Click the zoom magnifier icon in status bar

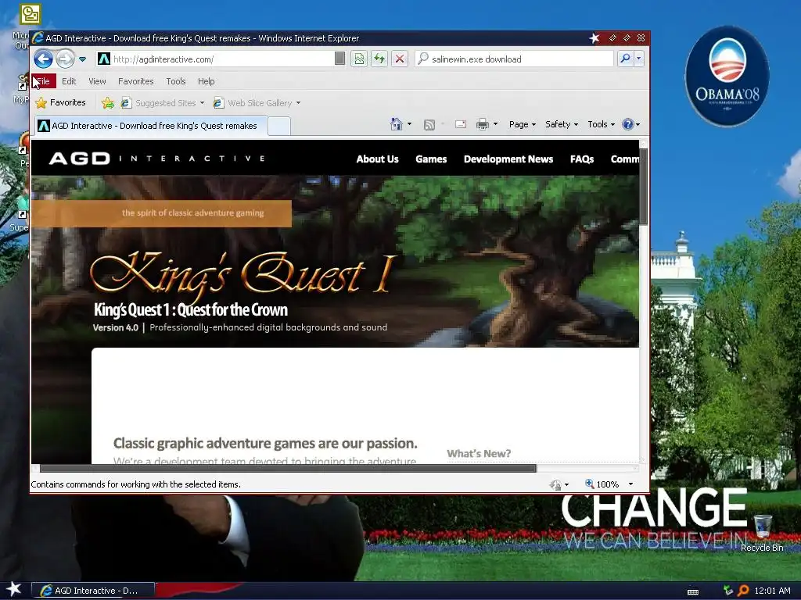point(589,484)
